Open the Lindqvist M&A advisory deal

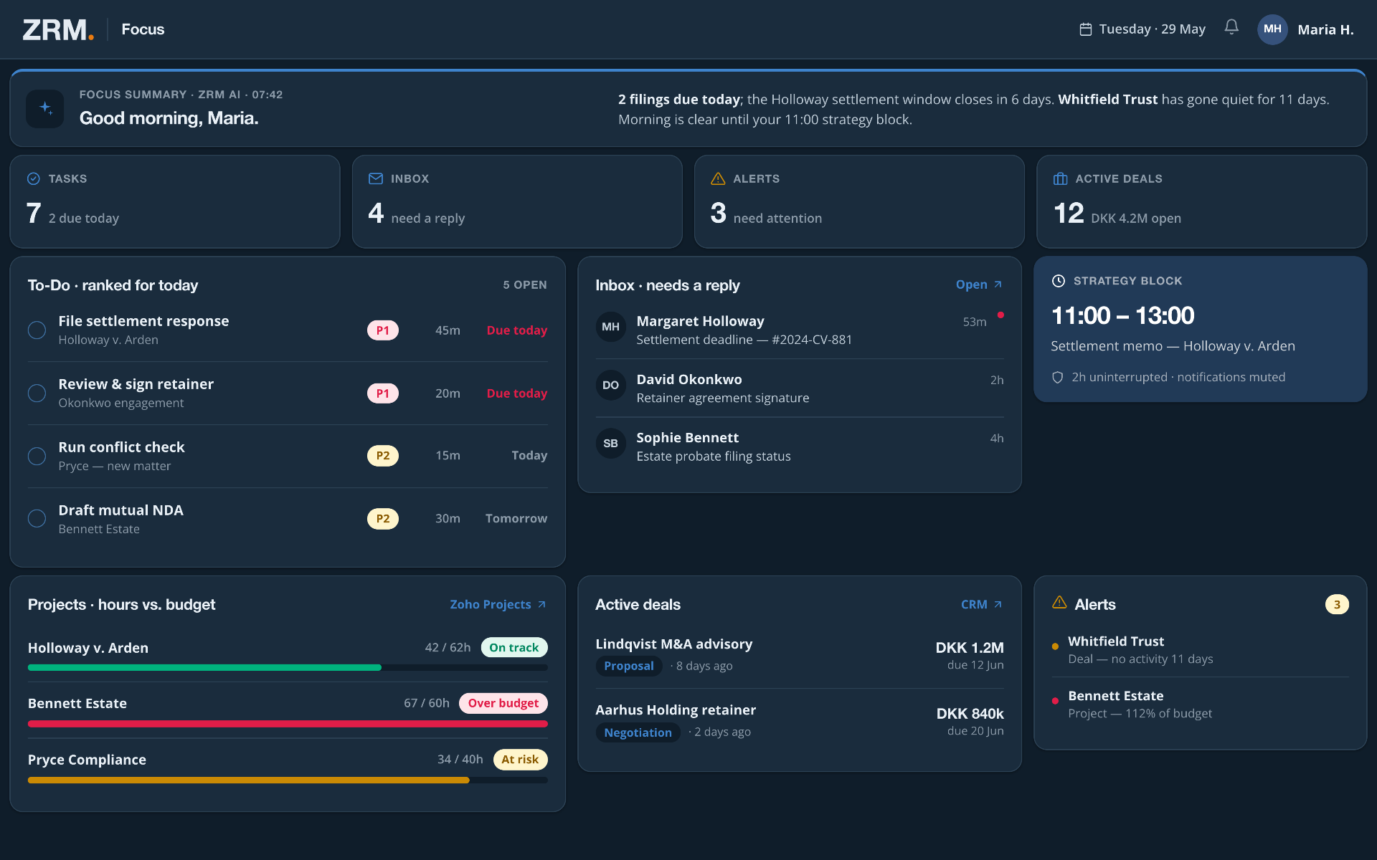[800, 655]
